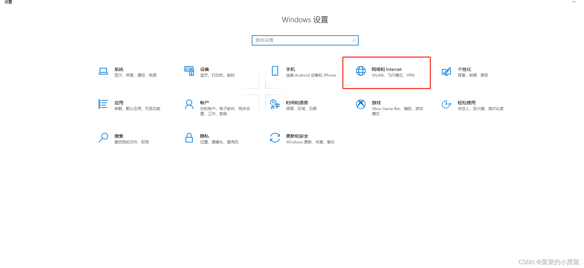Viewport: 584px width, 268px height.
Task: Open the 隐私 settings title
Action: (x=204, y=136)
